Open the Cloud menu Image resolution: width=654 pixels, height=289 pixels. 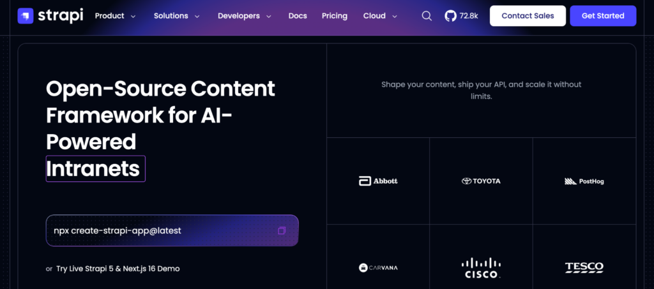click(374, 16)
